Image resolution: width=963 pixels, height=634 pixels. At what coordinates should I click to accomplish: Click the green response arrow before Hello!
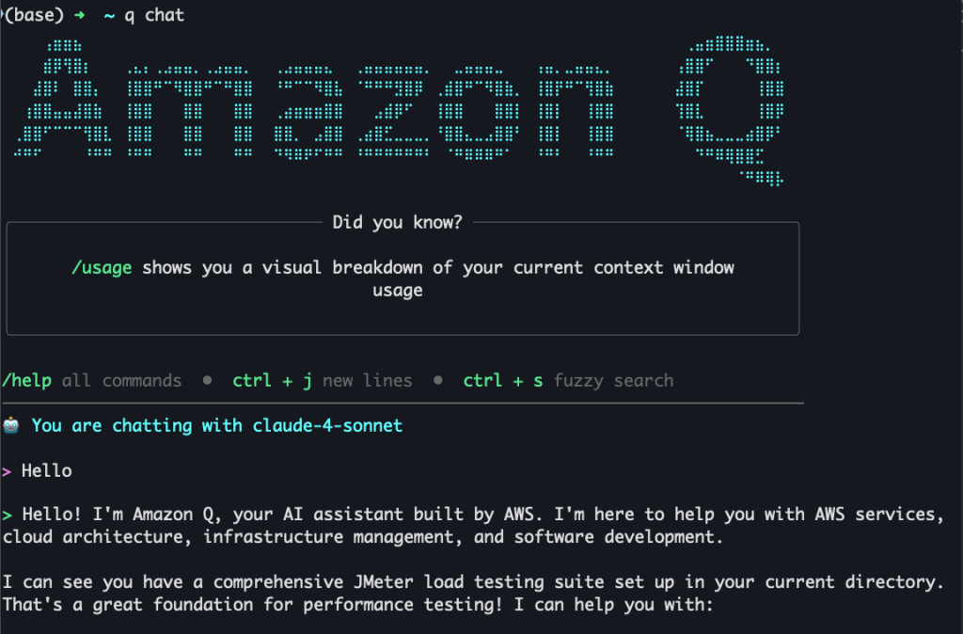[x=8, y=515]
